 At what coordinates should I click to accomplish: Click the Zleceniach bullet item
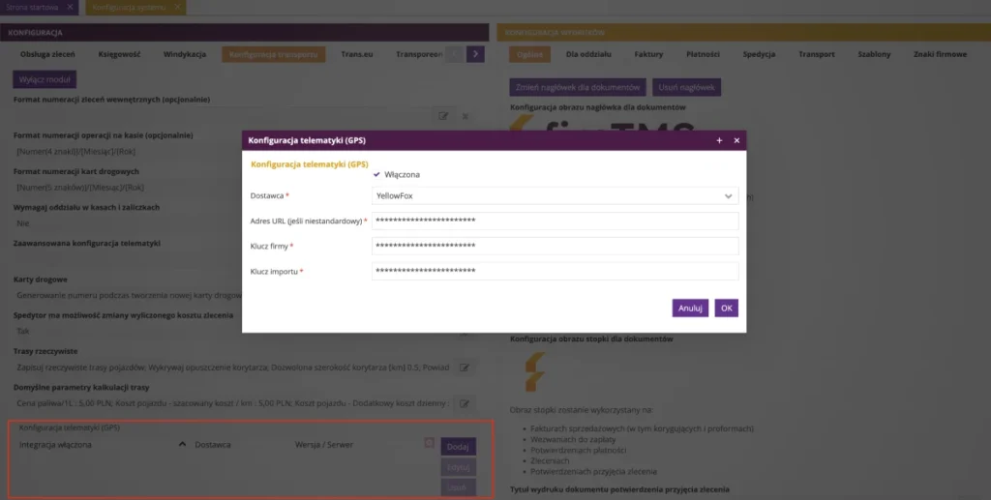pos(550,461)
